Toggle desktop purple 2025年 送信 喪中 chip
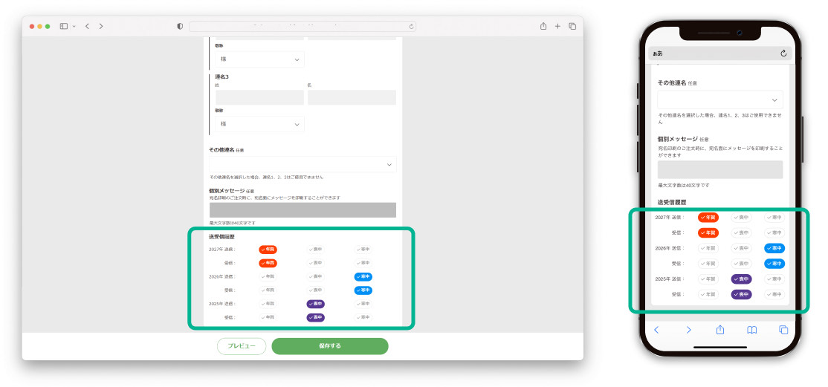 [316, 304]
